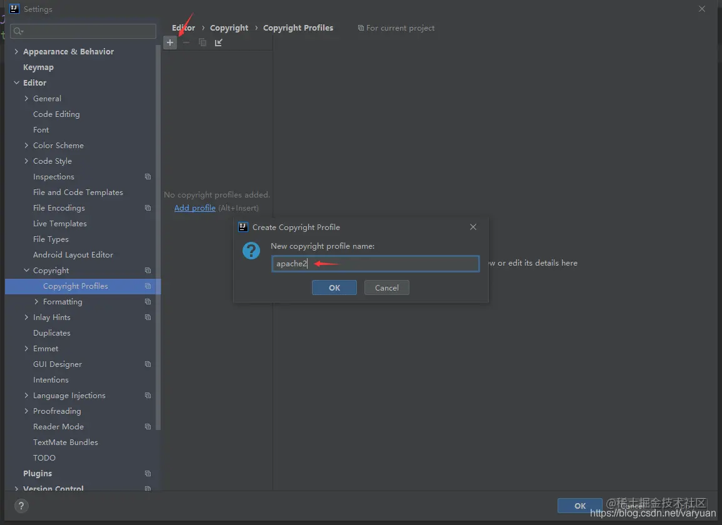This screenshot has height=525, width=722.
Task: Click project-level icon beside Plugins
Action: (x=148, y=473)
